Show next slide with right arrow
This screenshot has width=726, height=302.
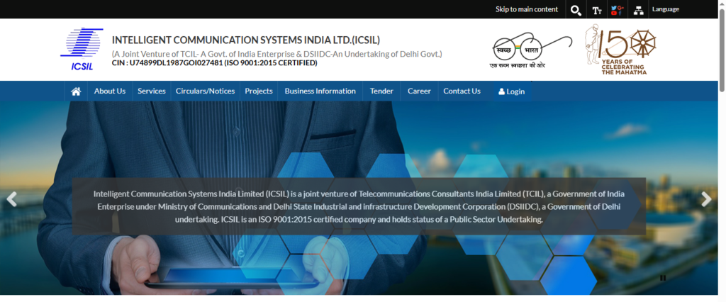click(x=706, y=199)
